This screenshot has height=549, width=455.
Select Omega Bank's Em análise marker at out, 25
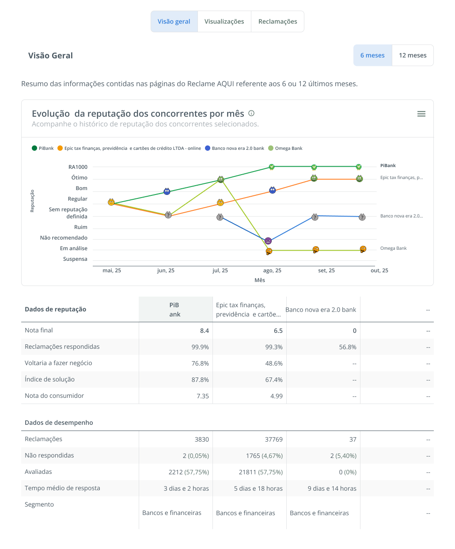pyautogui.click(x=363, y=249)
